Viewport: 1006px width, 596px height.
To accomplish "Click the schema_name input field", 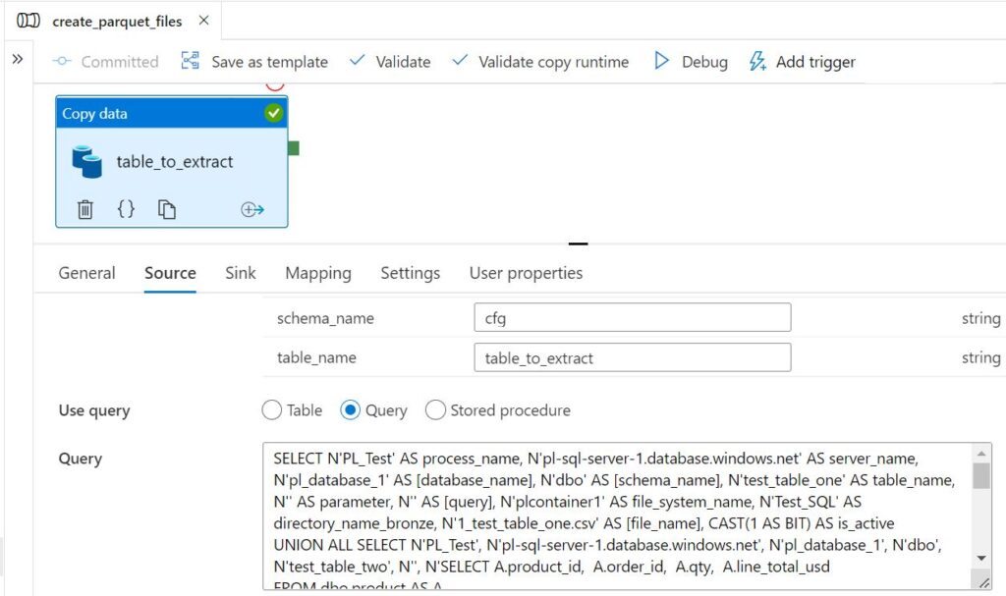I will coord(632,318).
